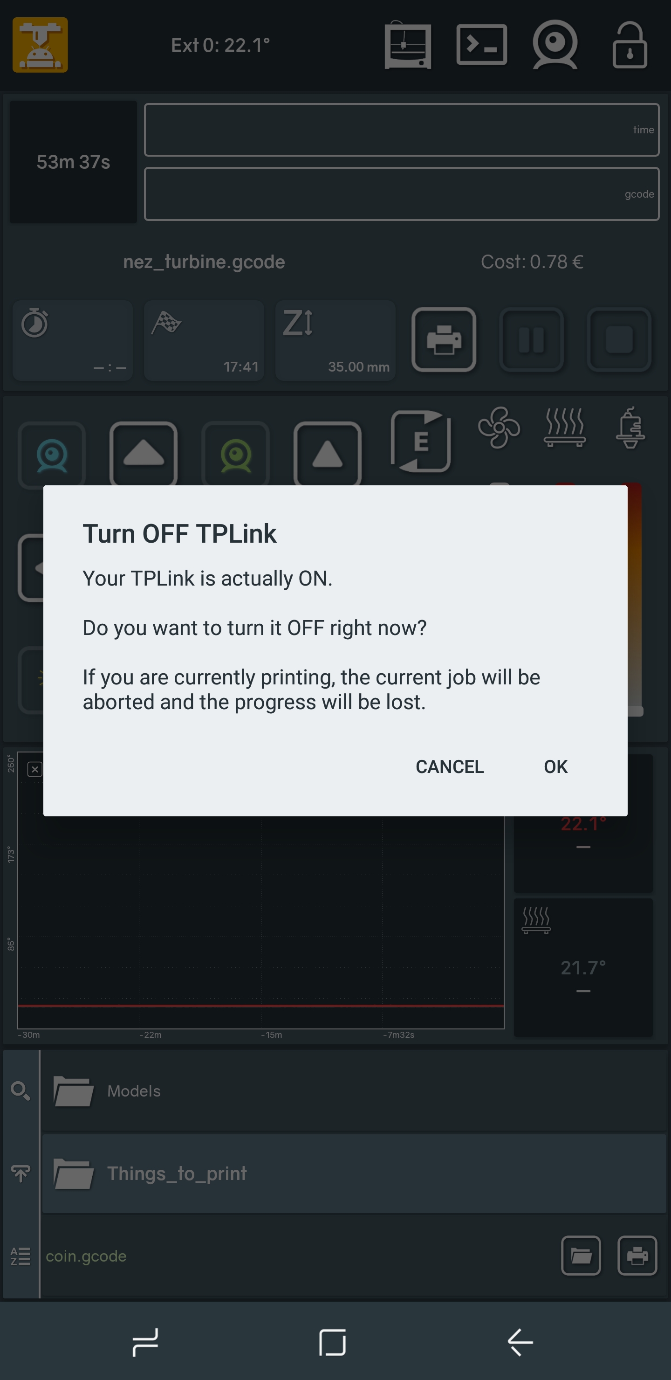Select the extruder hotend icon
Viewport: 671px width, 1380px height.
pyautogui.click(x=630, y=428)
